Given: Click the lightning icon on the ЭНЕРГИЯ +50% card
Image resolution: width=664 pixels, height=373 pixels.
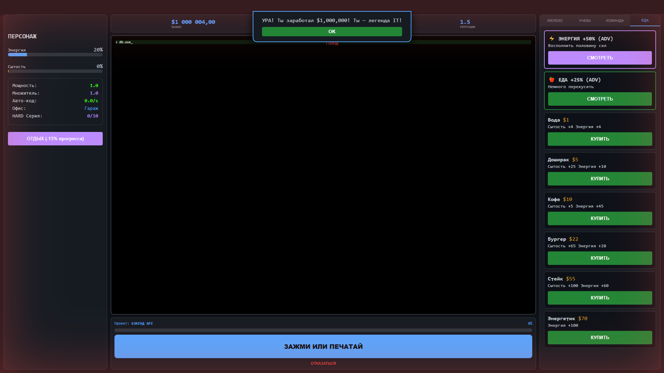Looking at the screenshot, I should (551, 39).
